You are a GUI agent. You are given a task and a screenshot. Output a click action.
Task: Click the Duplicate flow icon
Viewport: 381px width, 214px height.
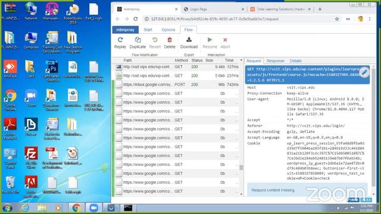point(138,40)
